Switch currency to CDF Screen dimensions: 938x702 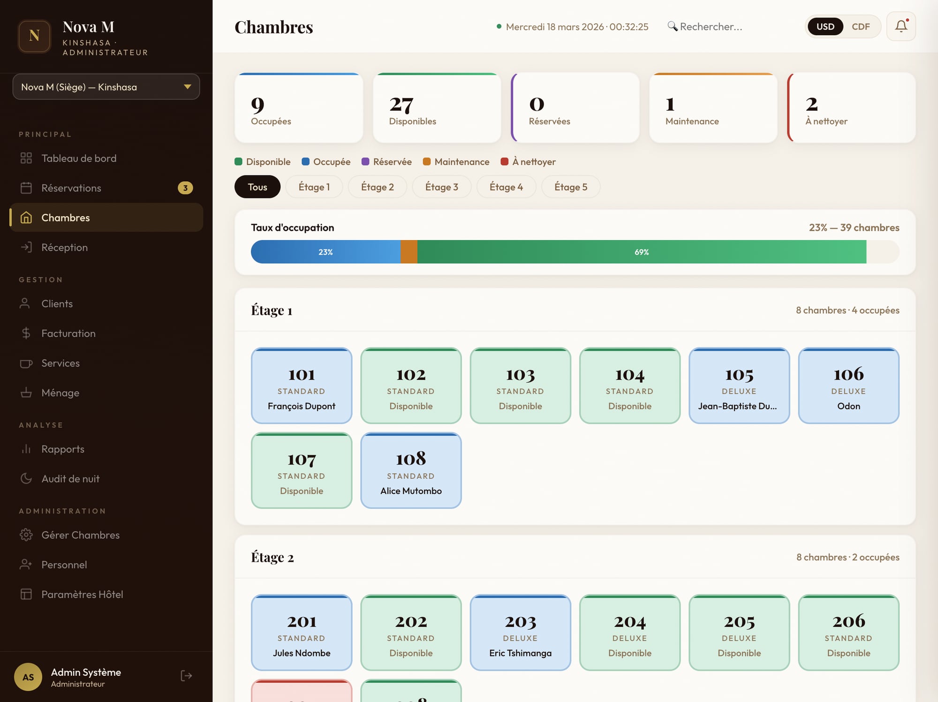(861, 27)
